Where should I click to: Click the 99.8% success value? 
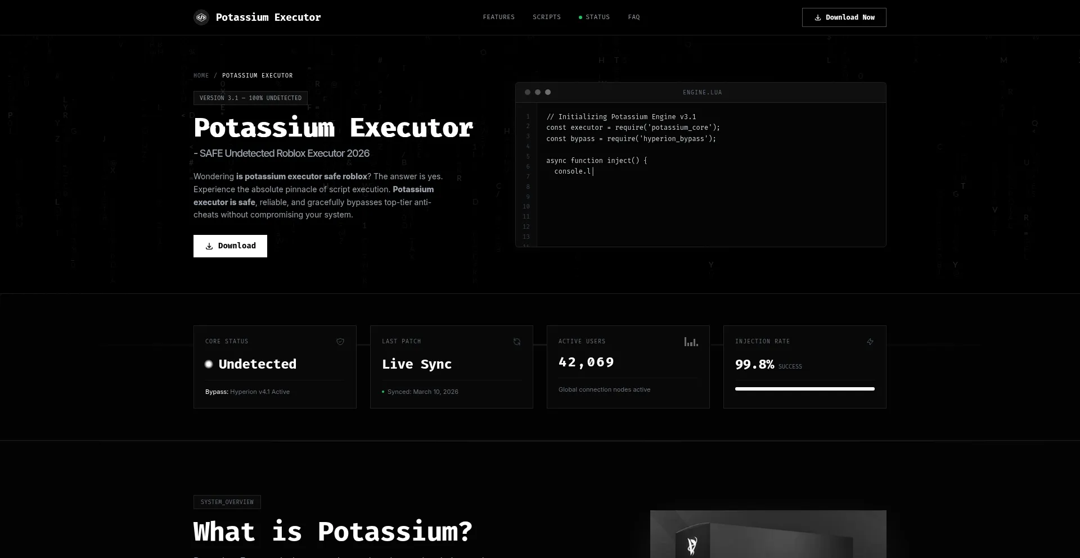click(x=755, y=365)
